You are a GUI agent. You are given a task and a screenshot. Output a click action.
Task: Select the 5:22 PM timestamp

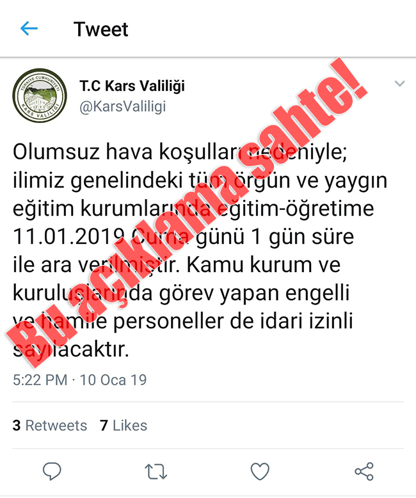click(40, 380)
